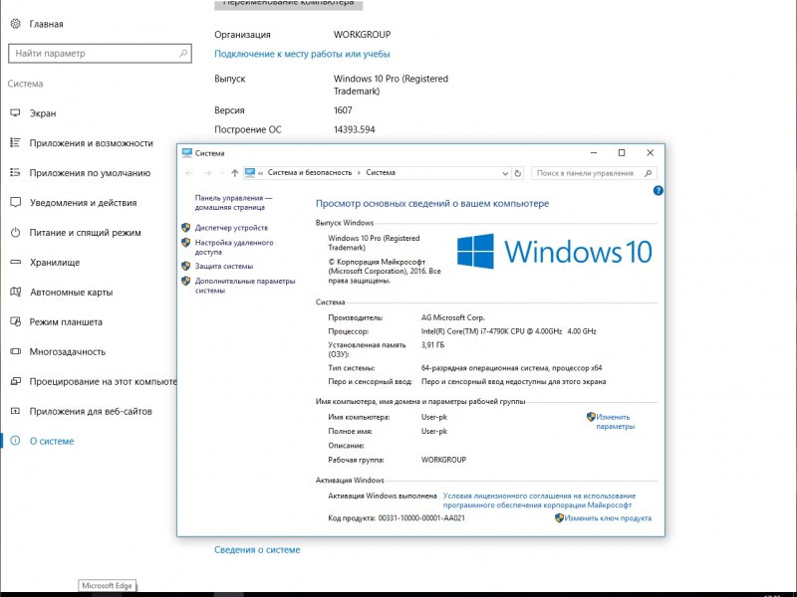Click installed memory value 3,91 ГБ
The height and width of the screenshot is (597, 797).
coord(432,345)
